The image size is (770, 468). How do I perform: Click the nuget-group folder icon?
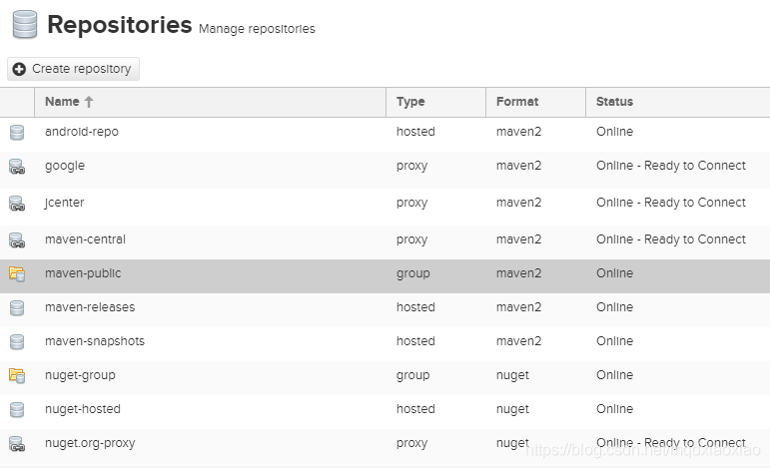(17, 376)
